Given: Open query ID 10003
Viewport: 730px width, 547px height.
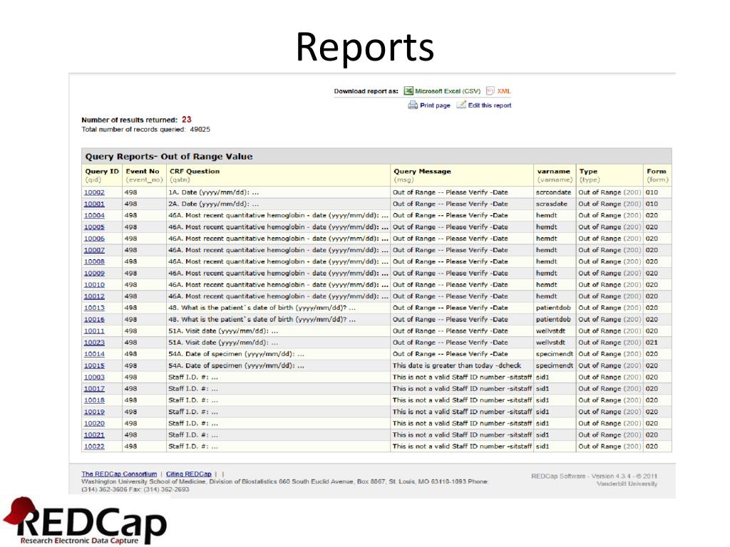Looking at the screenshot, I should tap(94, 377).
